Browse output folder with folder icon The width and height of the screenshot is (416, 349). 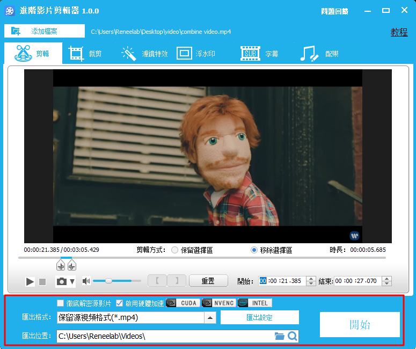coord(279,336)
